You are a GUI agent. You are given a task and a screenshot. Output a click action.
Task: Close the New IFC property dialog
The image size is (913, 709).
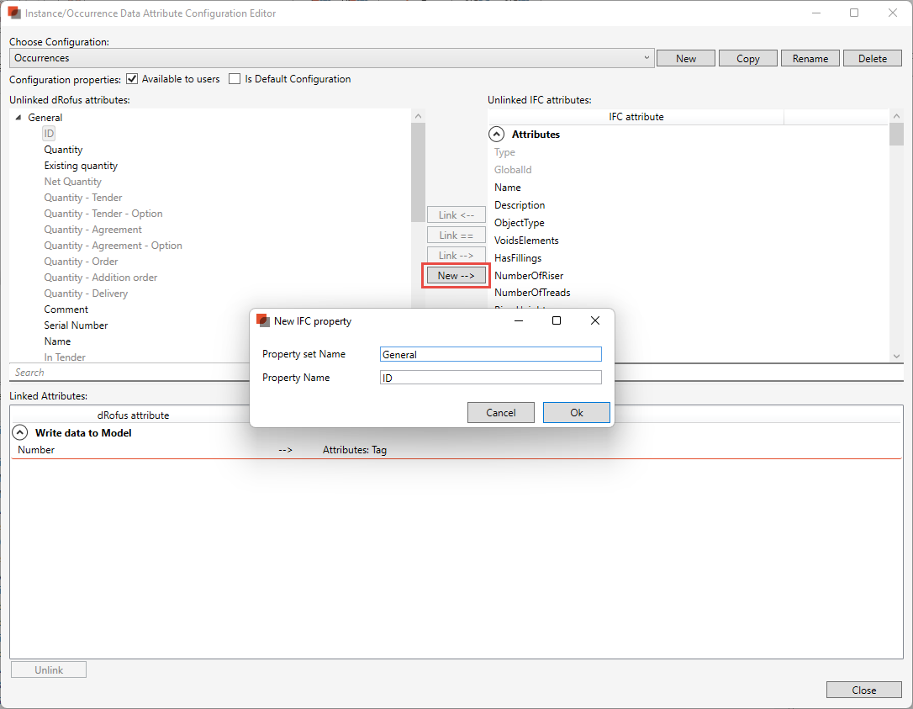click(x=595, y=321)
